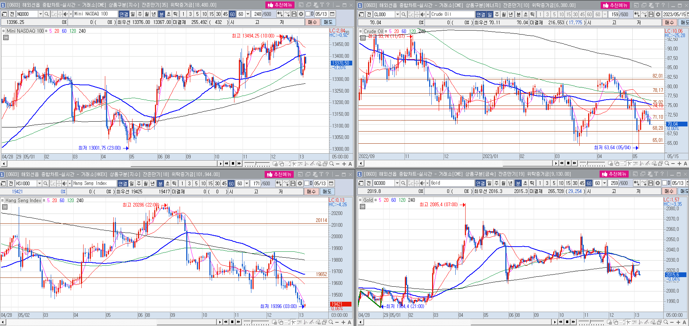The height and width of the screenshot is (326, 689).
Task: Click 매수 buy button in Hang Seng chart
Action: point(311,191)
